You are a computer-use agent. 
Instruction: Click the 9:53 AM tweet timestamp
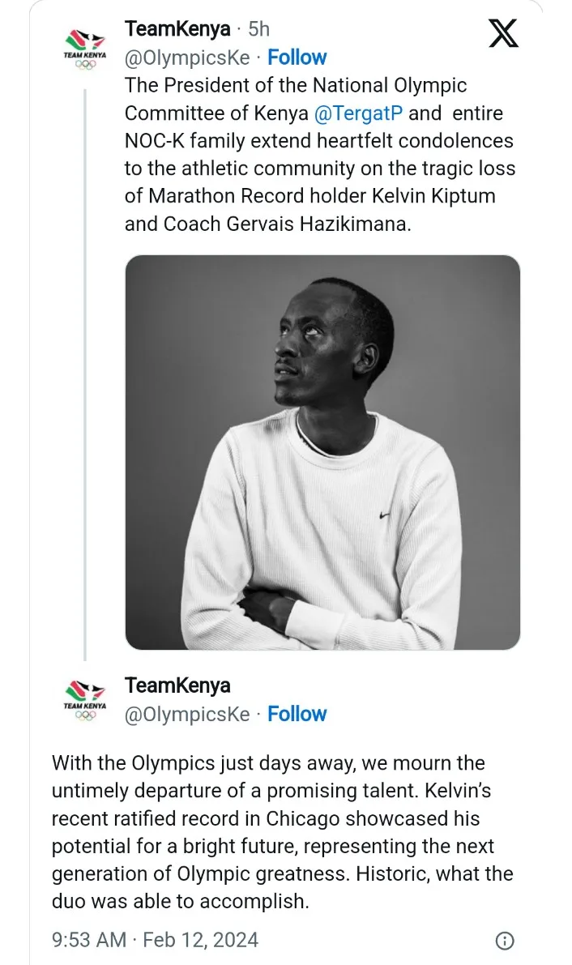[89, 940]
